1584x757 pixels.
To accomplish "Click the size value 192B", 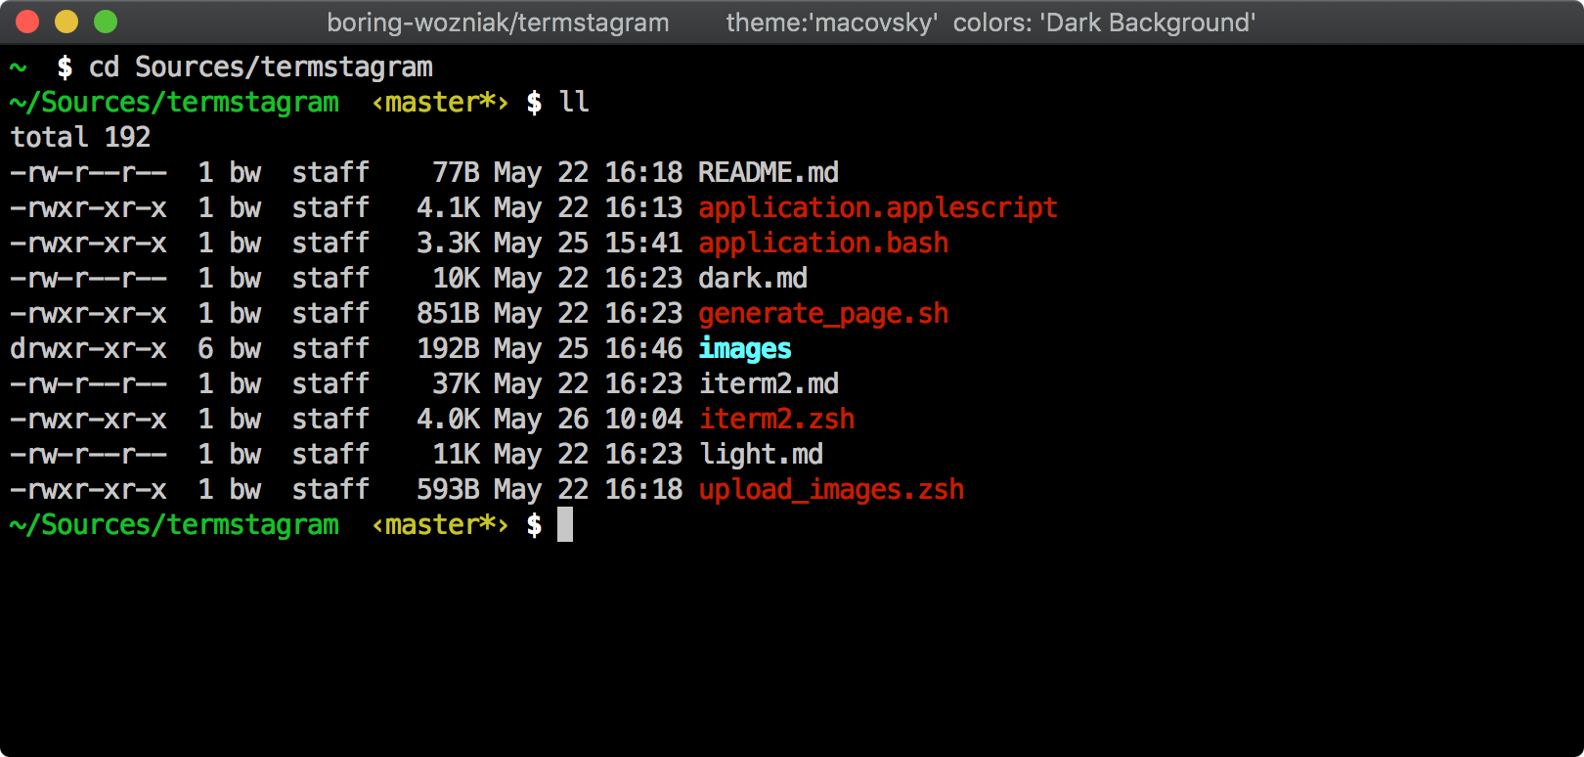I will [x=448, y=348].
